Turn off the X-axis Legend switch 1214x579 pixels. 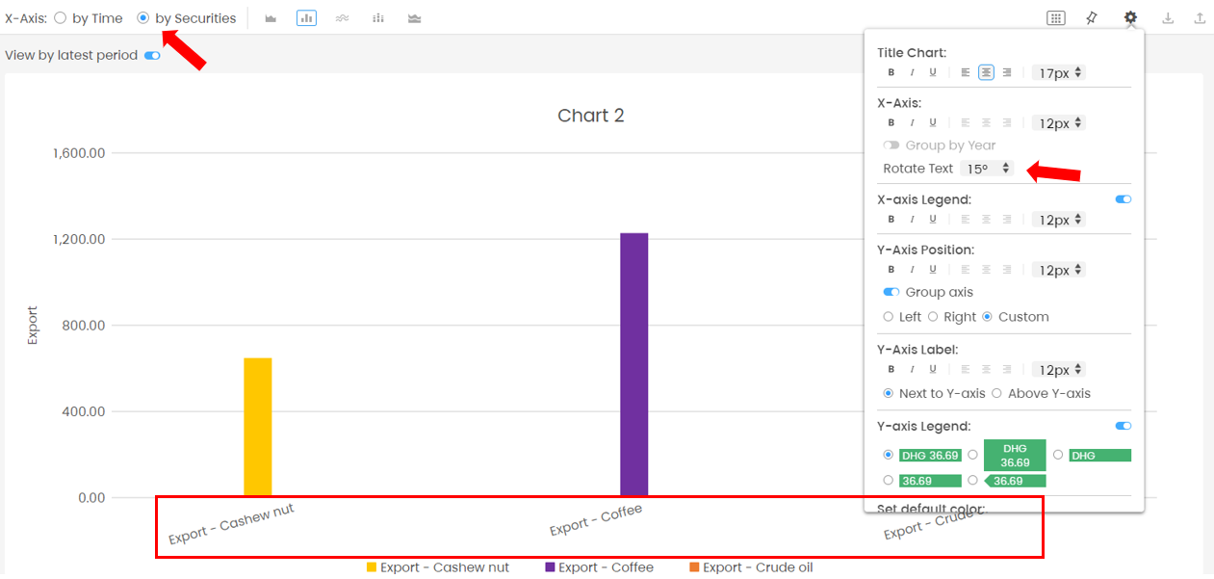pyautogui.click(x=1124, y=199)
